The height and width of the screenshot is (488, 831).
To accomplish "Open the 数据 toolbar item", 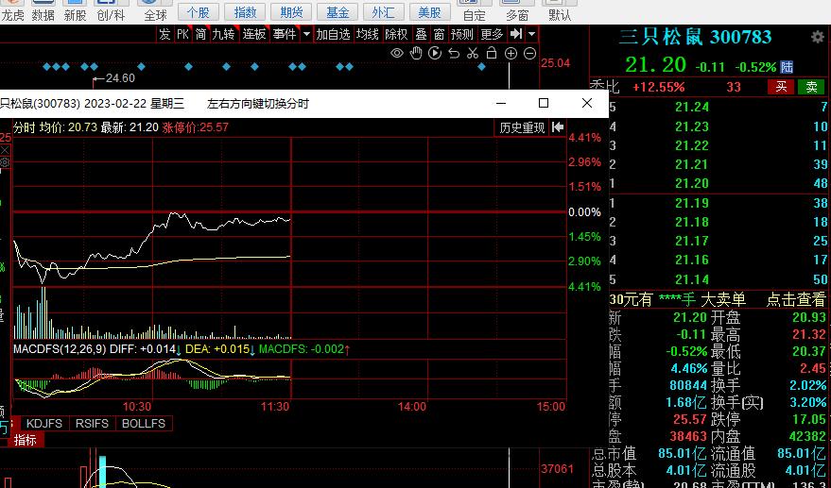I will point(43,11).
